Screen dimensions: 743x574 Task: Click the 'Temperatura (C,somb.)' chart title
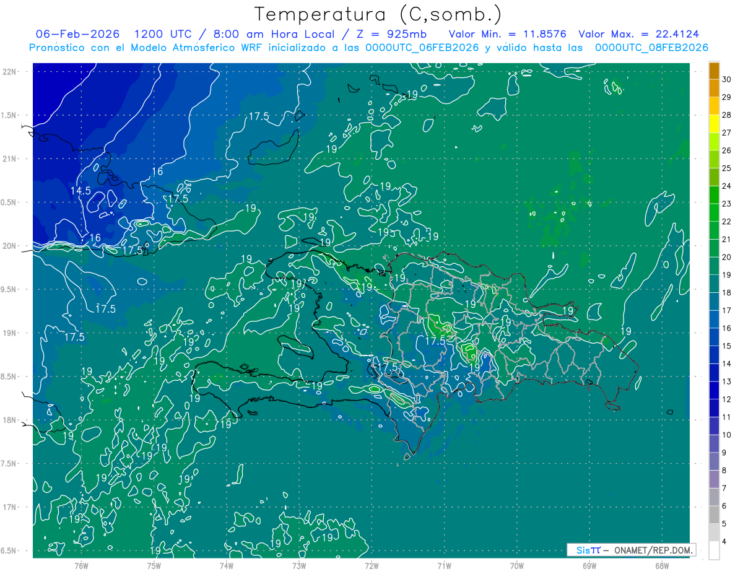pyautogui.click(x=378, y=14)
